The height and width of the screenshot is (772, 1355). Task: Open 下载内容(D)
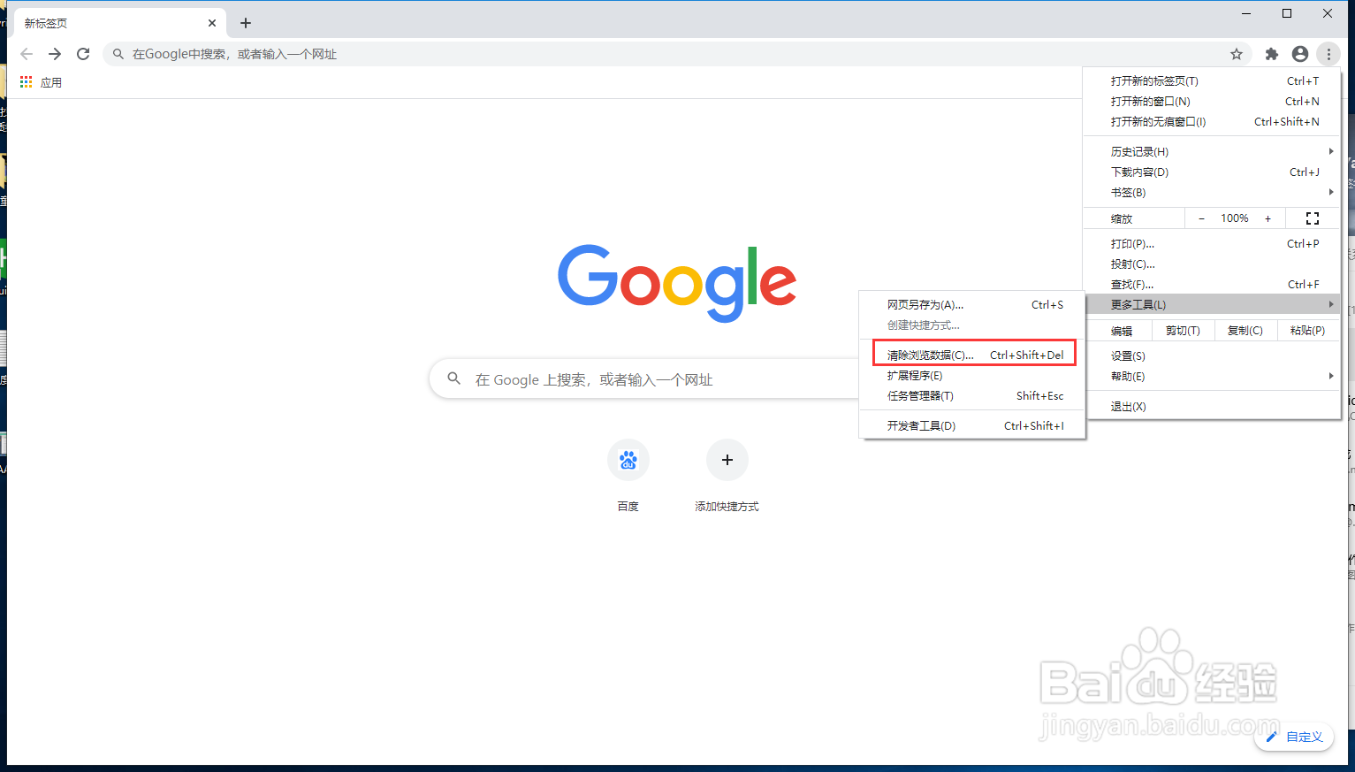[x=1212, y=172]
